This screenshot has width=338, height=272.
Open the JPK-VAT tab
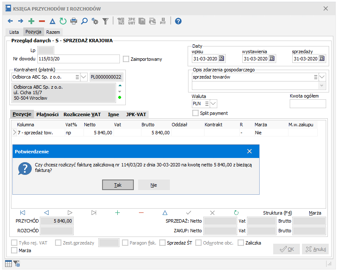pos(136,114)
